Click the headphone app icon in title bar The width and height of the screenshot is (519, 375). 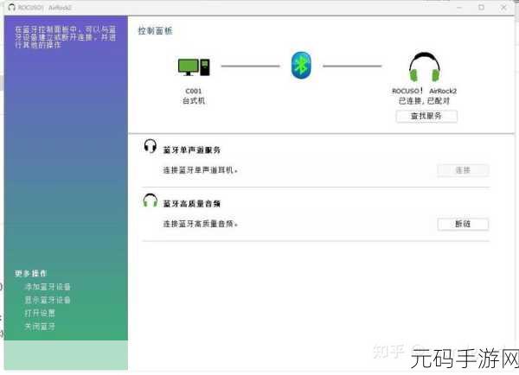pos(11,7)
